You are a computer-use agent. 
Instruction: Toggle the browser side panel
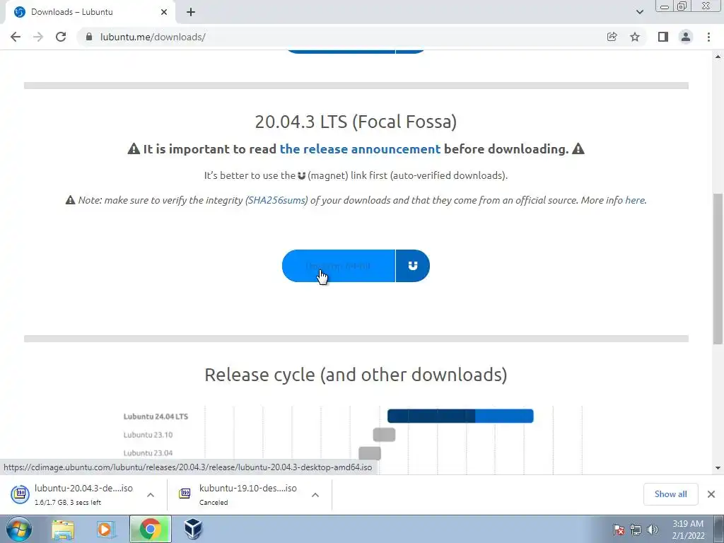[x=663, y=37]
